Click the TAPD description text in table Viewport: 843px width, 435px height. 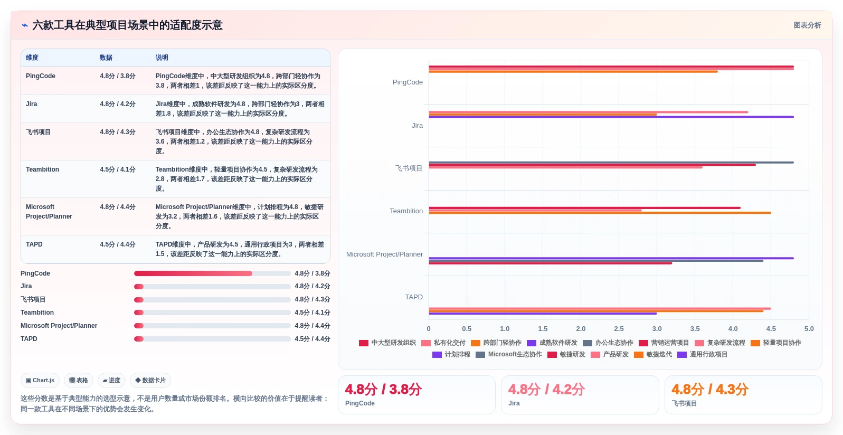(x=240, y=249)
